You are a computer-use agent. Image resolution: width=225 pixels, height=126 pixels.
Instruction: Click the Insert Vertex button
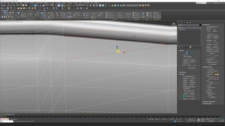point(189,76)
